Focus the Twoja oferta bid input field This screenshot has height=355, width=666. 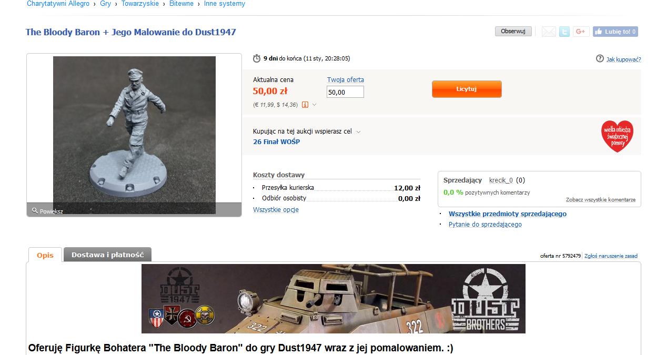(x=345, y=92)
